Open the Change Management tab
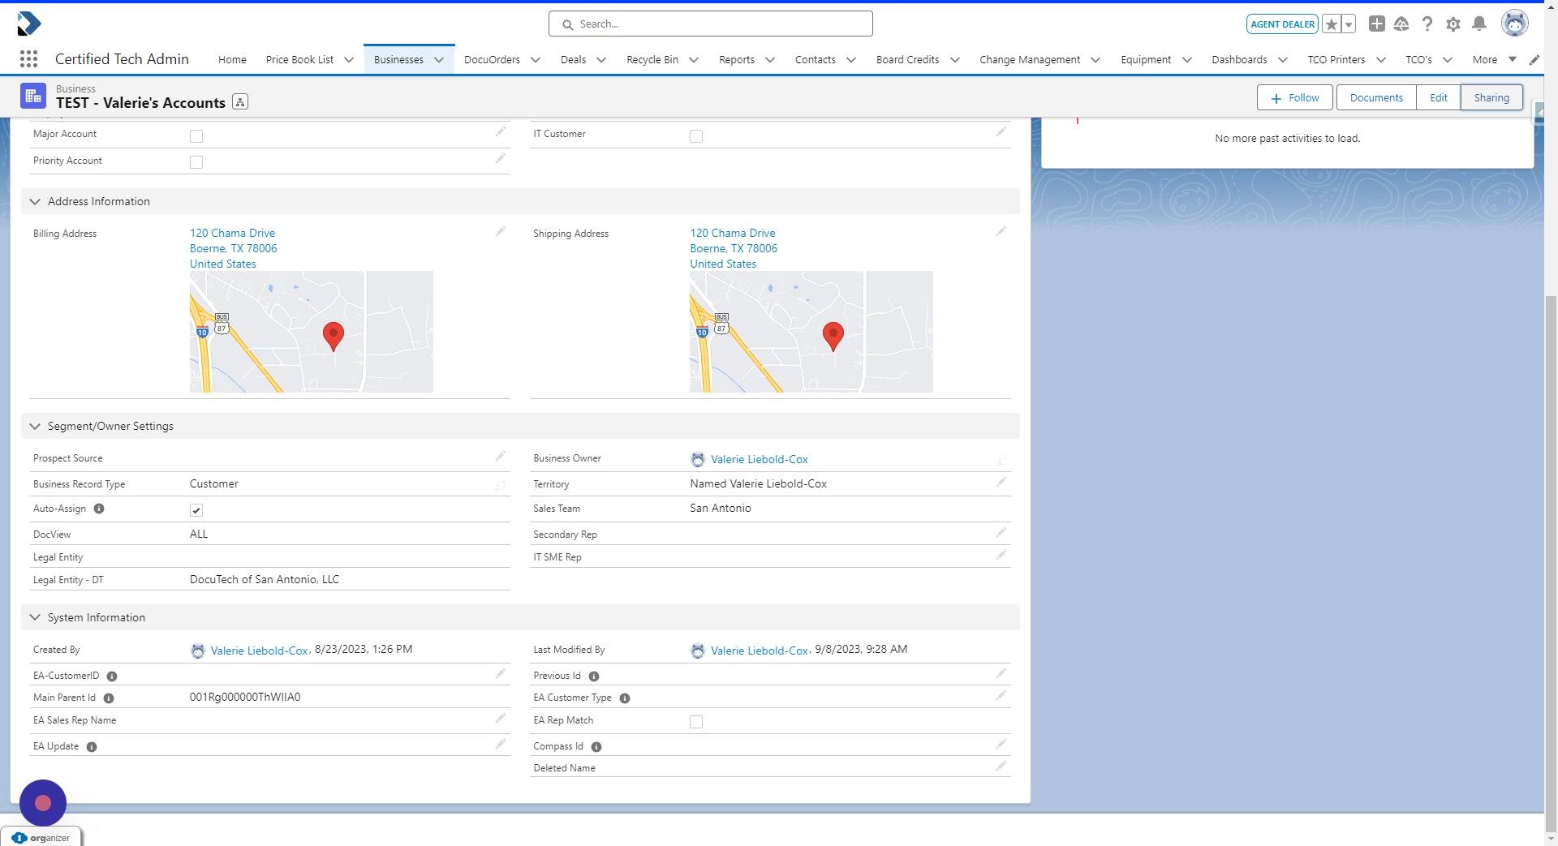Screen dimensions: 1558x846 (x=1029, y=59)
